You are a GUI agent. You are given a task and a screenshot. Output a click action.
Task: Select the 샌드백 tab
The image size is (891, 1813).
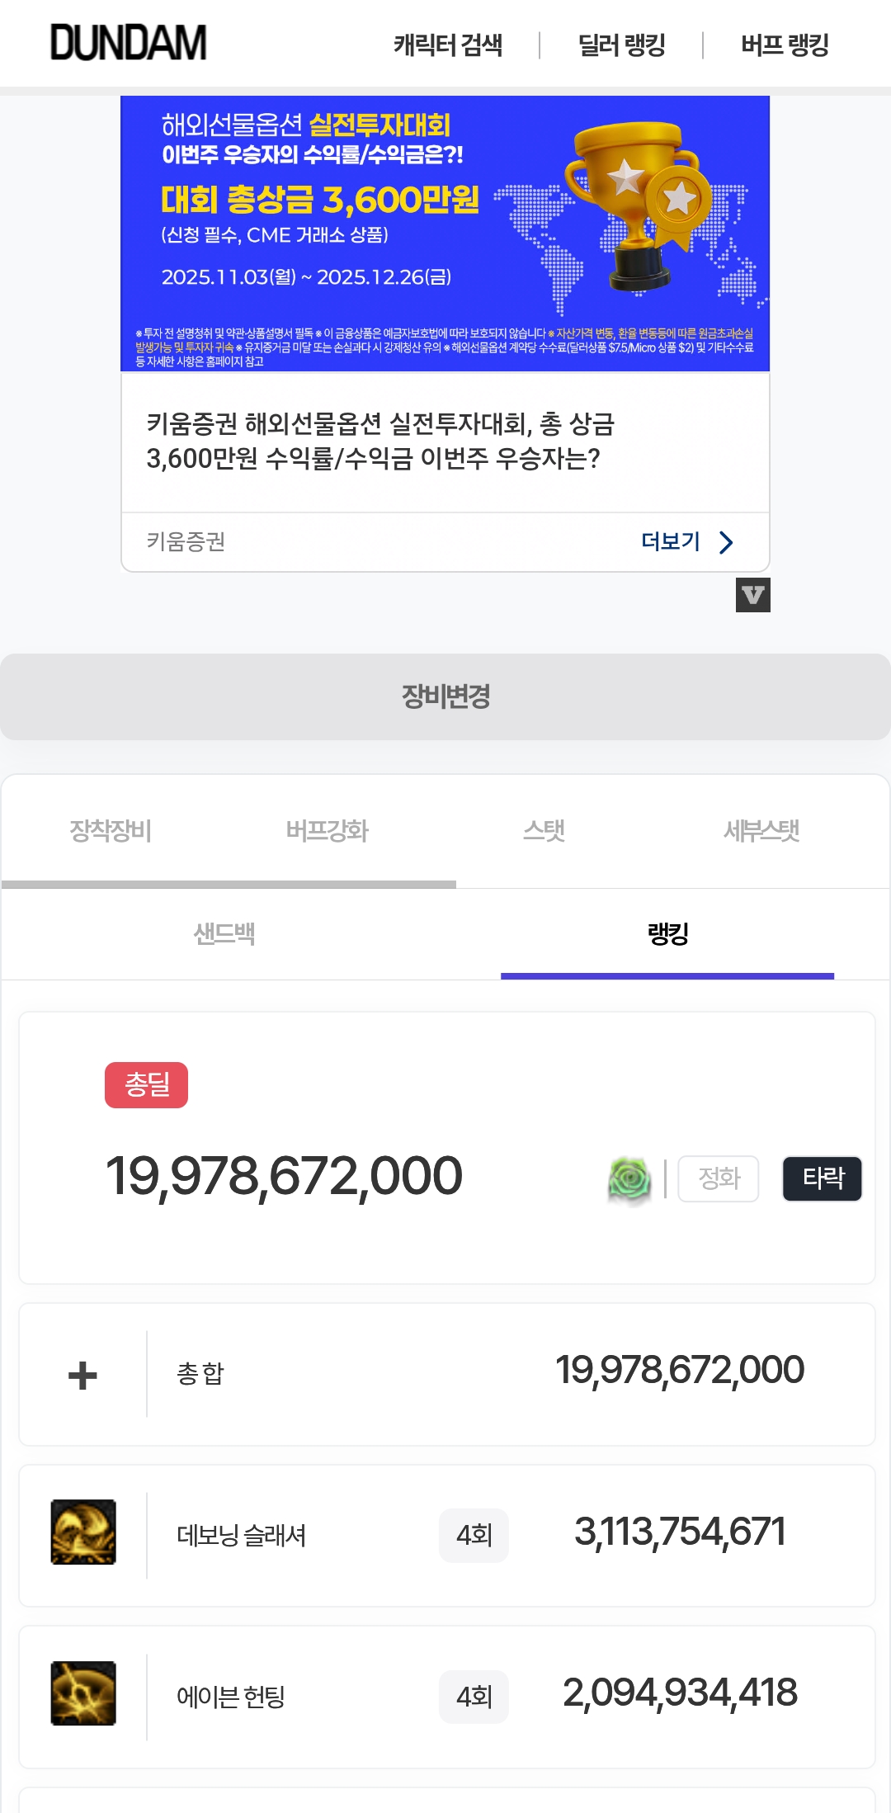(x=224, y=934)
